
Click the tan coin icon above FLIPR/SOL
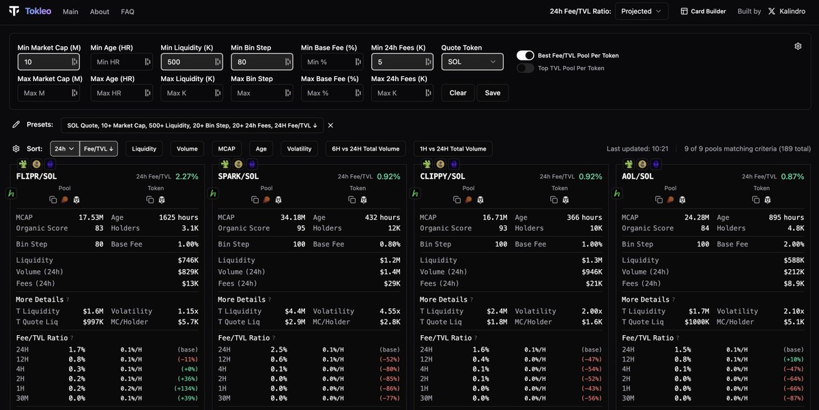(x=36, y=164)
